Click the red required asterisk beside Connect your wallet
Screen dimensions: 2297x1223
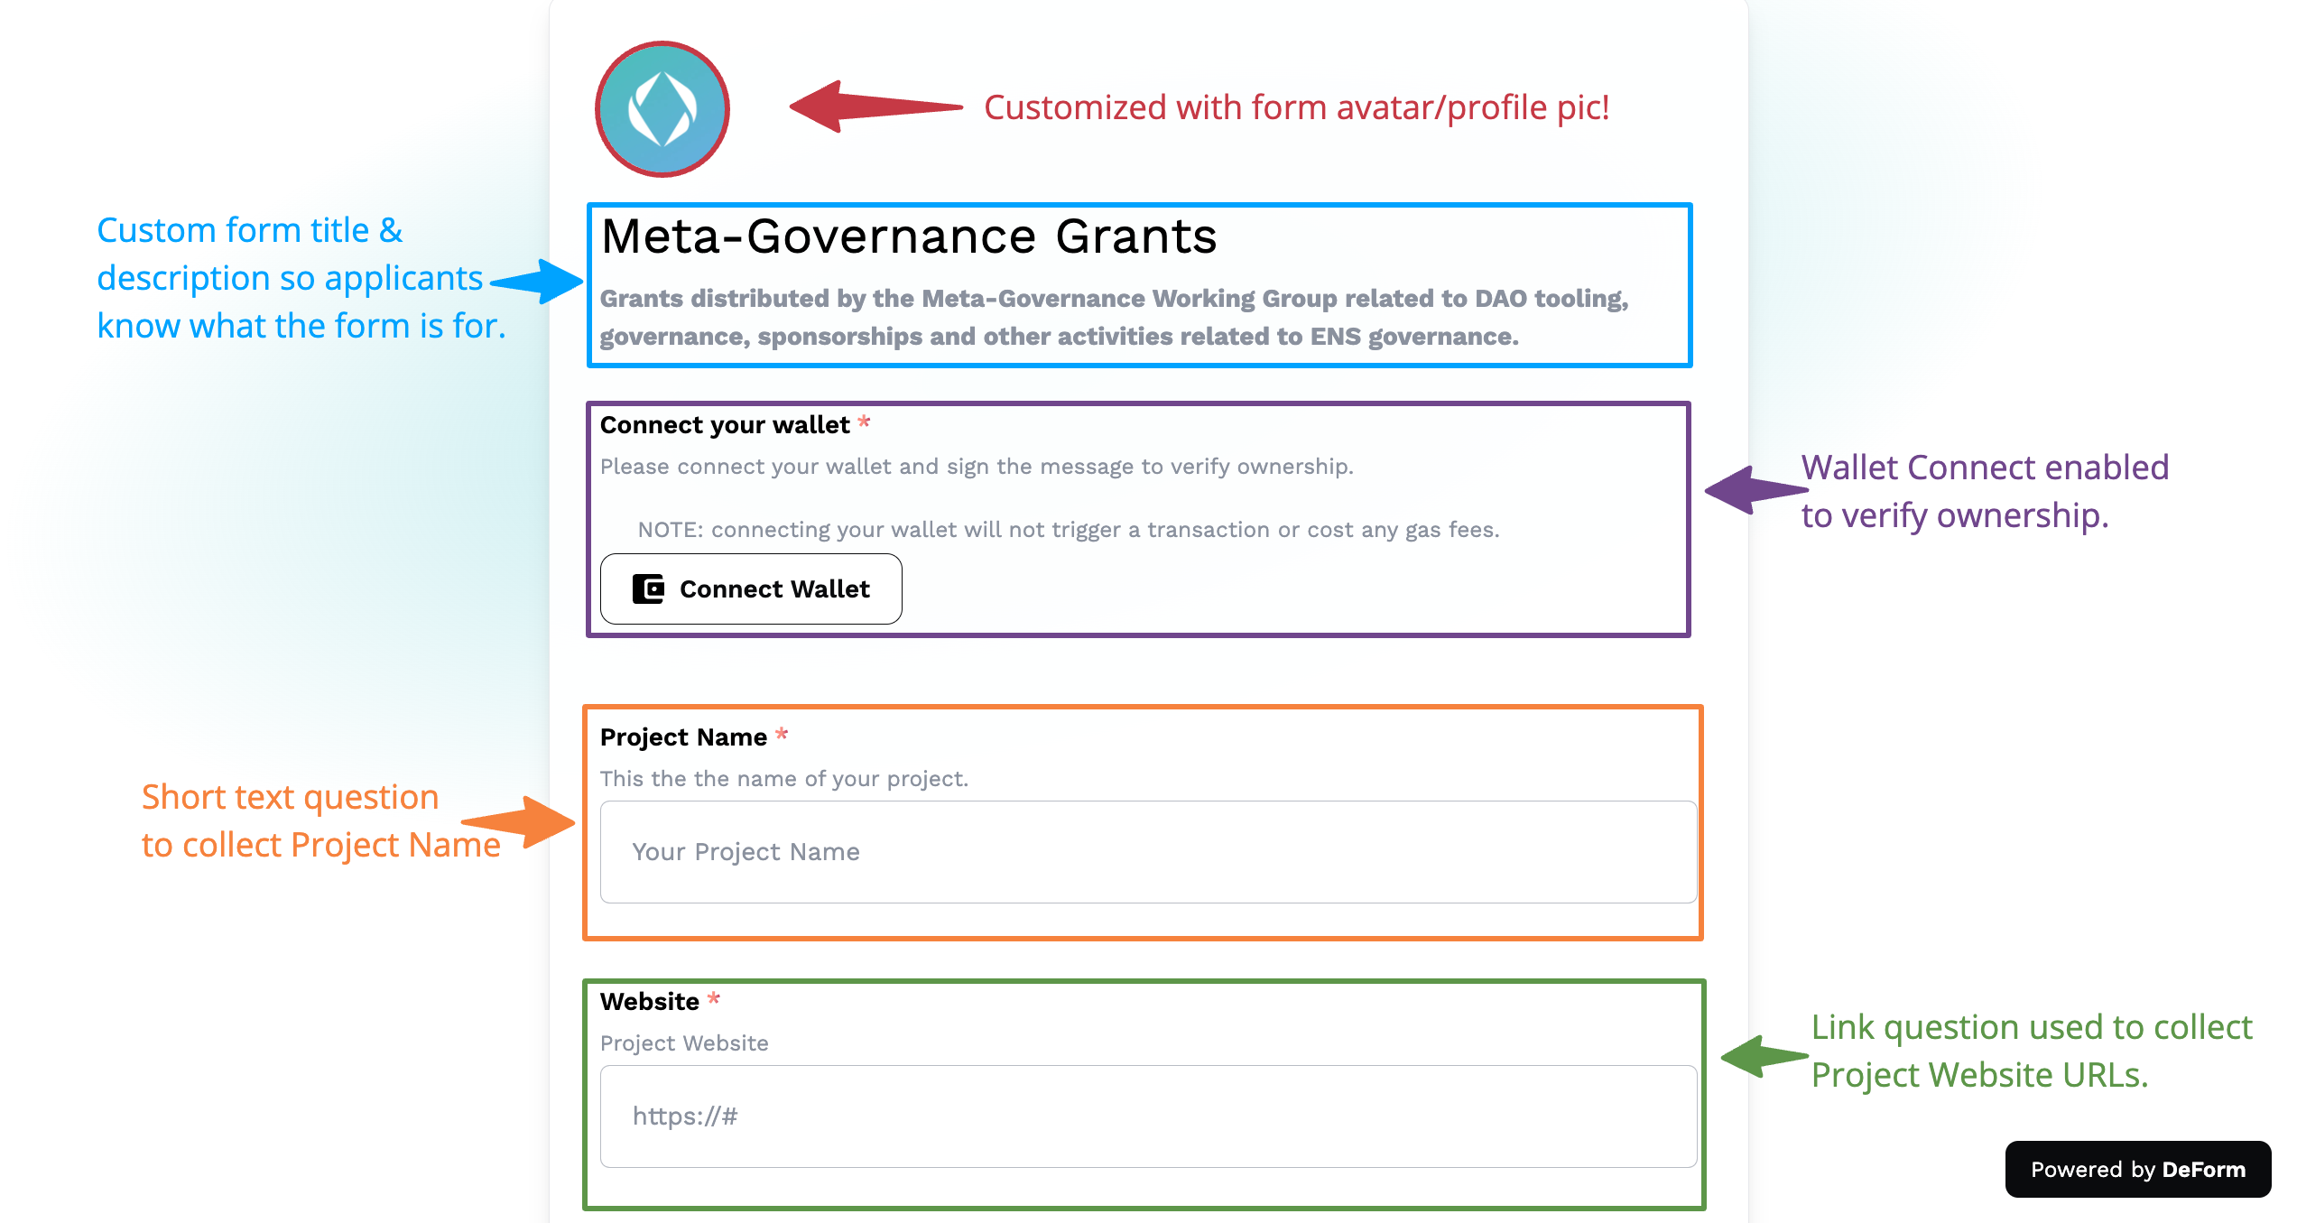click(x=864, y=423)
